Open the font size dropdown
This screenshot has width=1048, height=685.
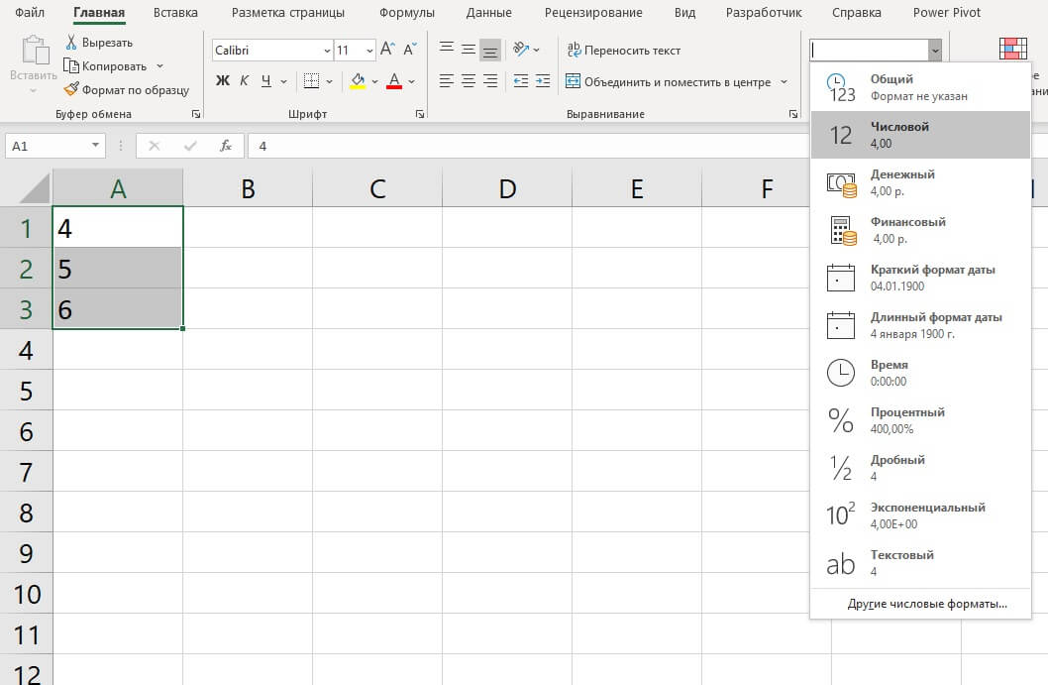[x=369, y=50]
